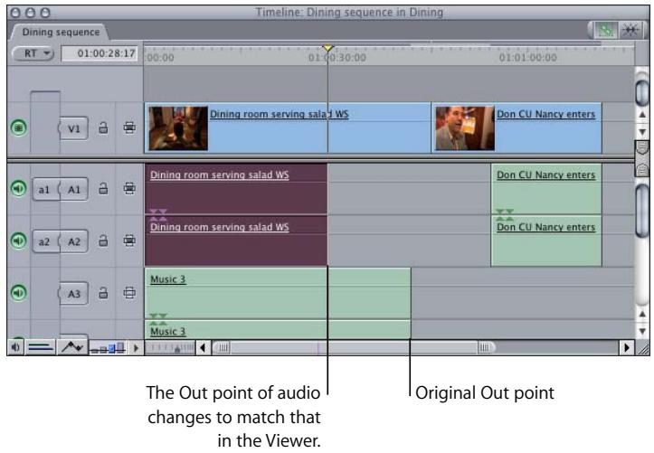
Task: Click the horizontal scroll left arrow
Action: 203,347
